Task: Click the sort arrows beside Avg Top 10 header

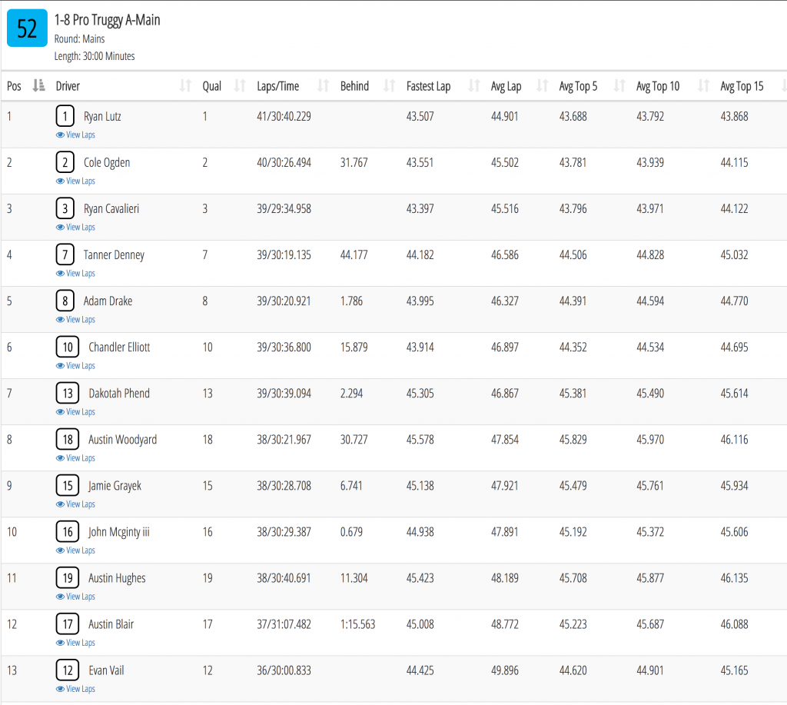Action: [x=704, y=86]
